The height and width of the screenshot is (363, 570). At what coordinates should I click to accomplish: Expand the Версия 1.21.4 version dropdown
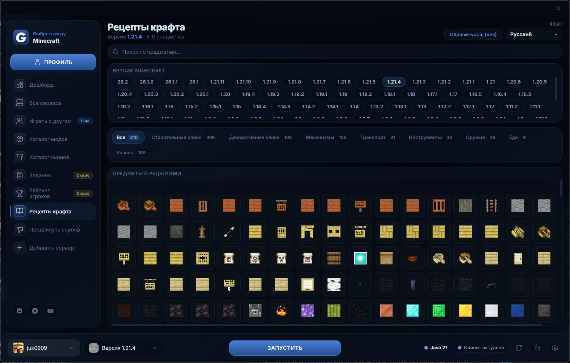(x=123, y=348)
